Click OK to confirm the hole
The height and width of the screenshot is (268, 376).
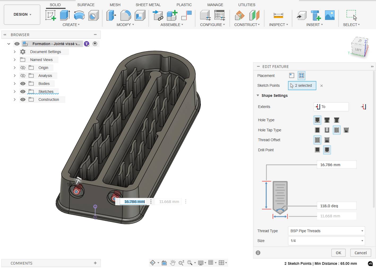(x=338, y=253)
